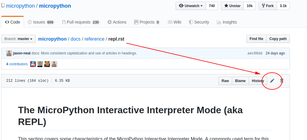The width and height of the screenshot is (307, 140).
Task: Open jason-neal author link
Action: point(22,53)
